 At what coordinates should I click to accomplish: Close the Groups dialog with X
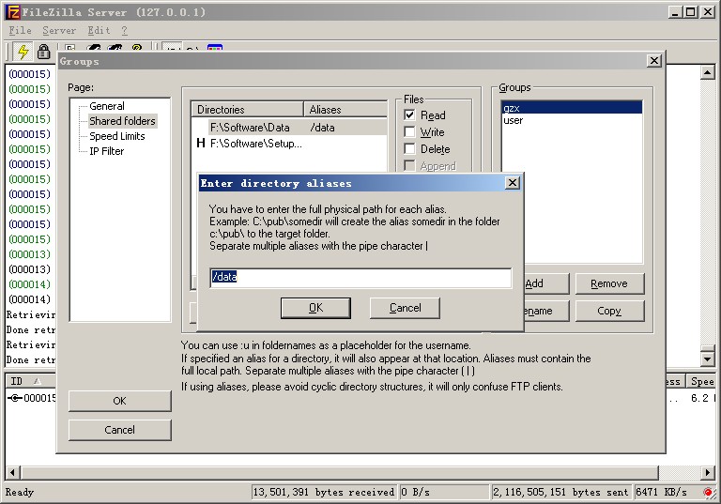click(653, 61)
